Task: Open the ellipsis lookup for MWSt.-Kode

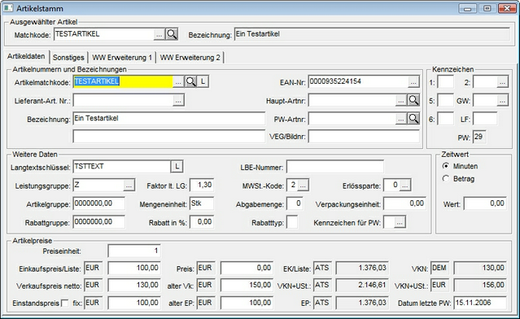Action: pos(303,186)
